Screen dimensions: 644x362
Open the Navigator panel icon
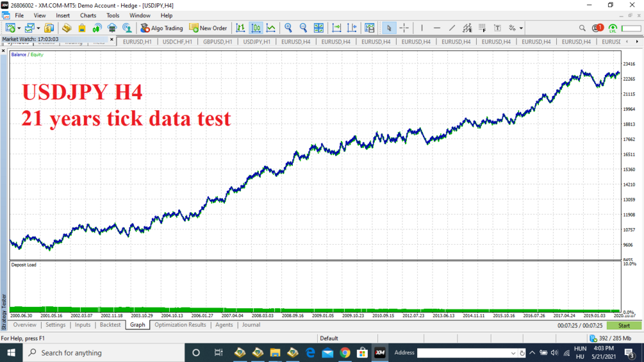click(67, 28)
